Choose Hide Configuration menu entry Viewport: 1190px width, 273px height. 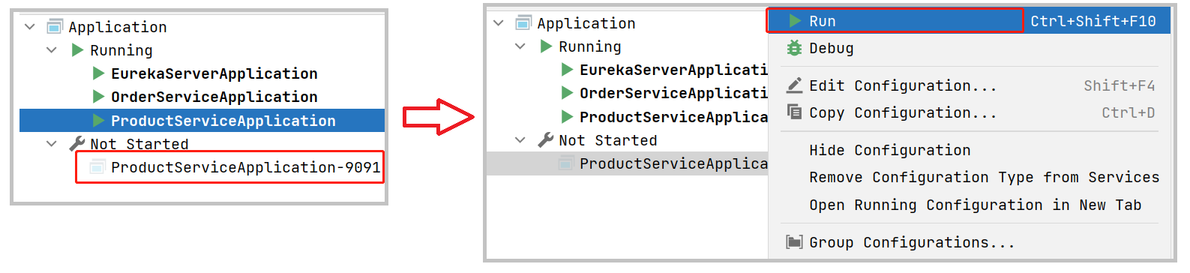[969, 150]
